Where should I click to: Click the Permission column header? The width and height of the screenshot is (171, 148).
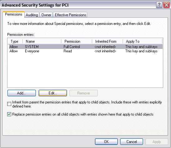pyautogui.click(x=77, y=41)
